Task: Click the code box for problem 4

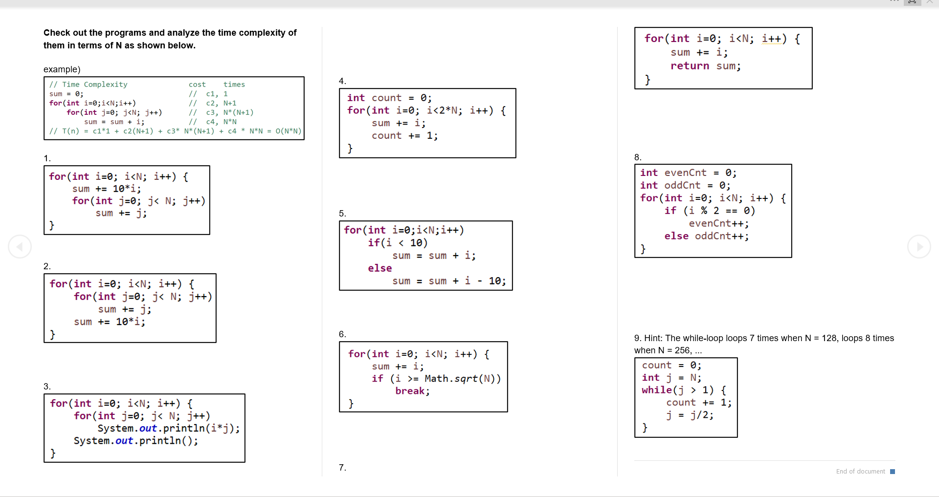Action: [x=427, y=123]
